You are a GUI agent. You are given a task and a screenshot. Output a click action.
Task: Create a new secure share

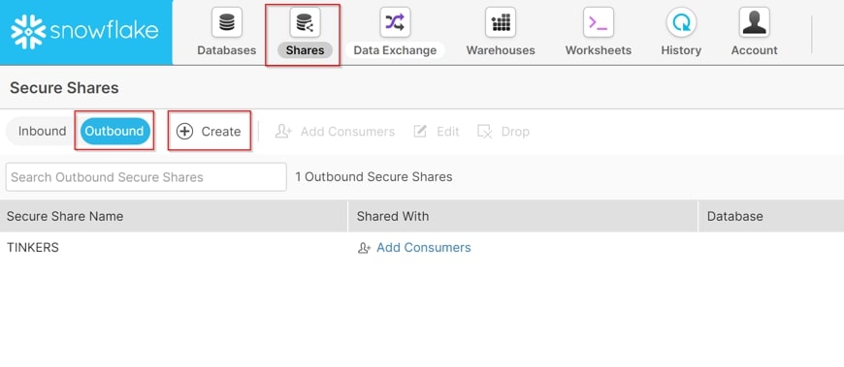[x=209, y=132]
